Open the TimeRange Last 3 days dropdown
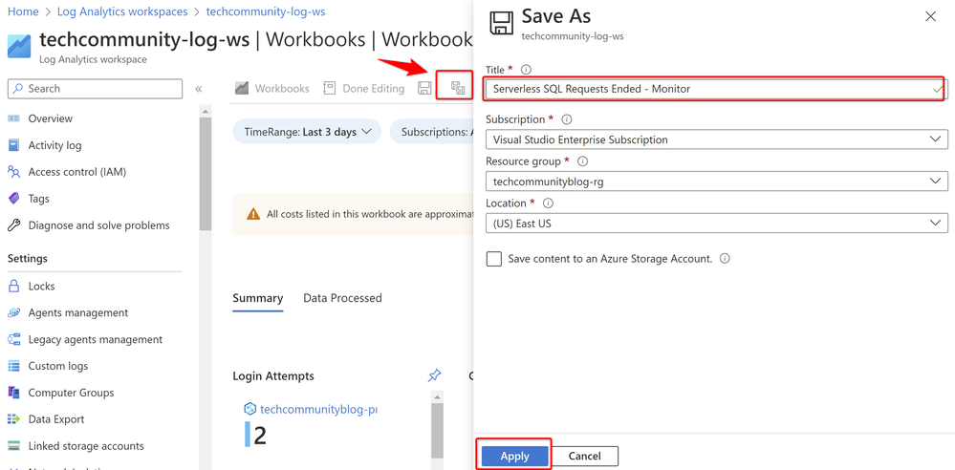The height and width of the screenshot is (470, 955). (307, 132)
